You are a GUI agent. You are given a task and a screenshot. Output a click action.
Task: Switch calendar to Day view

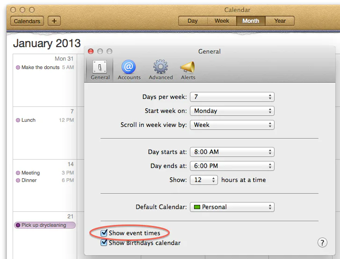pyautogui.click(x=193, y=21)
